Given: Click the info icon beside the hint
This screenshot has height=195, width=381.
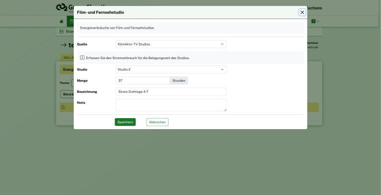Looking at the screenshot, I should click(82, 58).
